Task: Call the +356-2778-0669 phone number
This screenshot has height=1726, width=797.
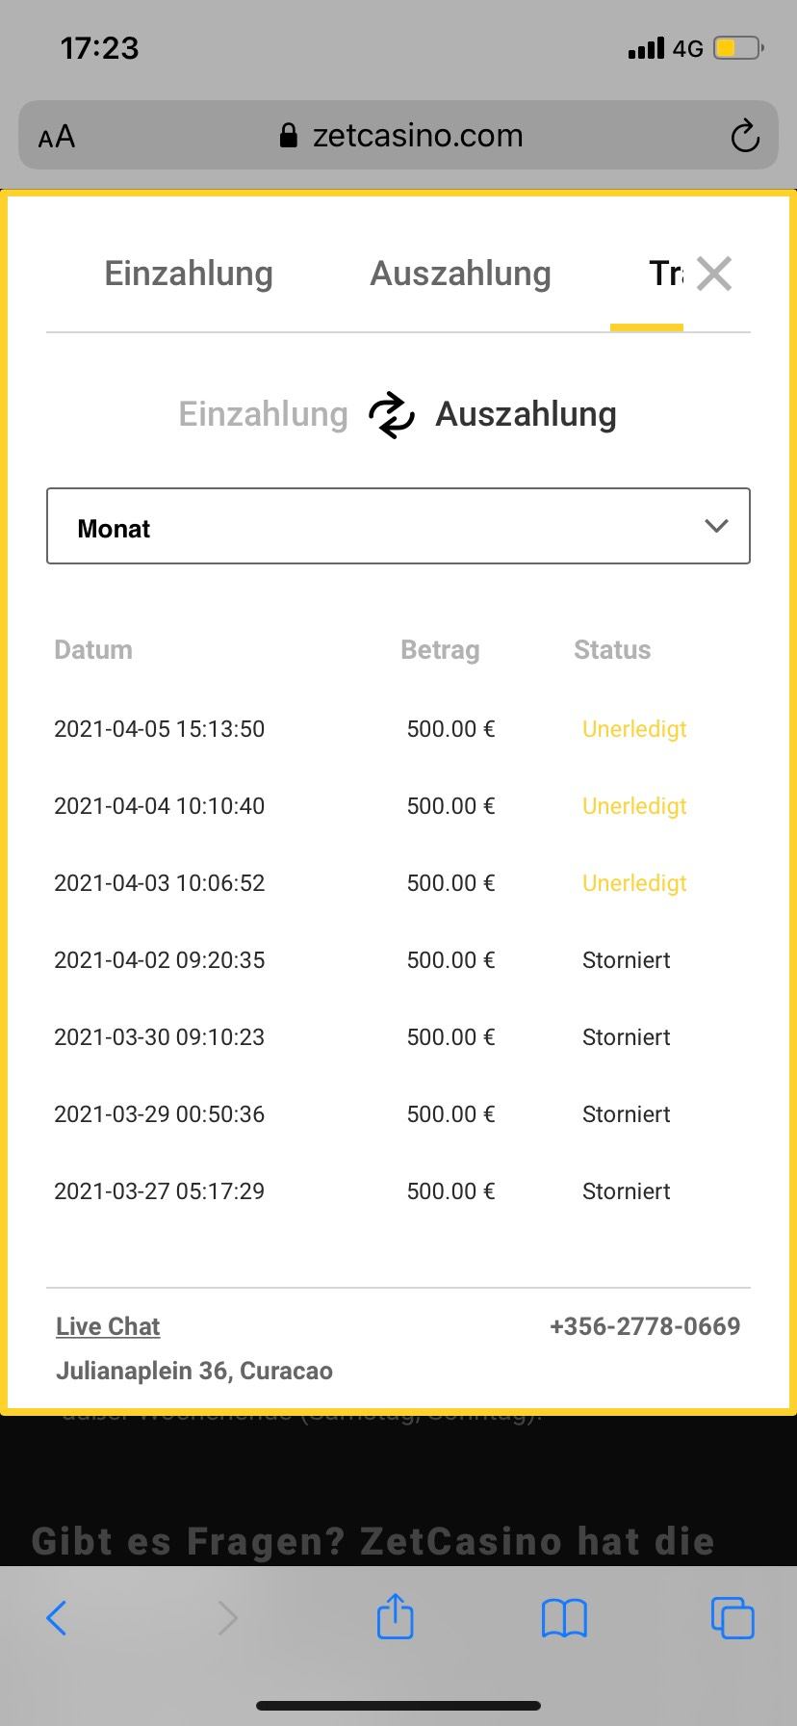Action: [644, 1326]
